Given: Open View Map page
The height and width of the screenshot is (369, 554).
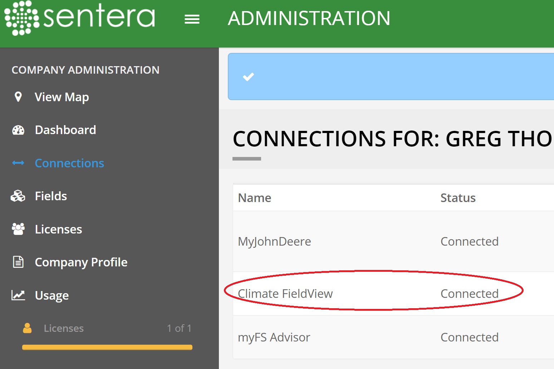Looking at the screenshot, I should (x=62, y=97).
